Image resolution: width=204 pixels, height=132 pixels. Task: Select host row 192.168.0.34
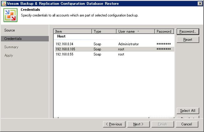click(114, 44)
